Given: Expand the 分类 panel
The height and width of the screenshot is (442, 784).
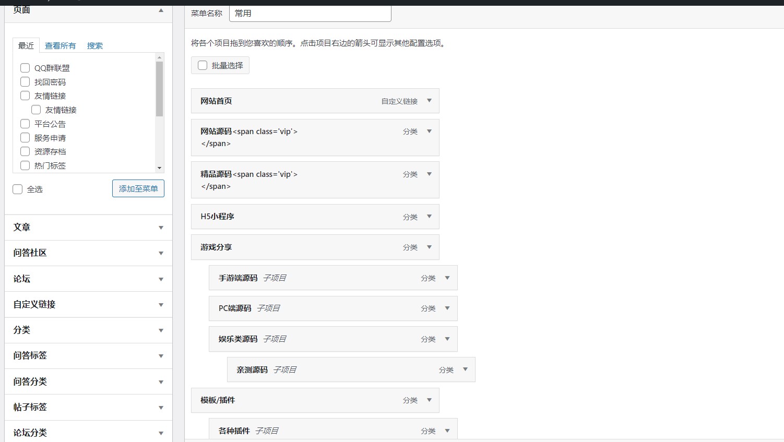Looking at the screenshot, I should tap(161, 330).
